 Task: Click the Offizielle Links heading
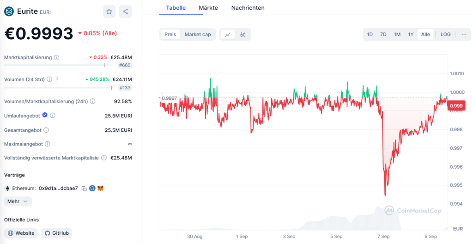point(21,220)
